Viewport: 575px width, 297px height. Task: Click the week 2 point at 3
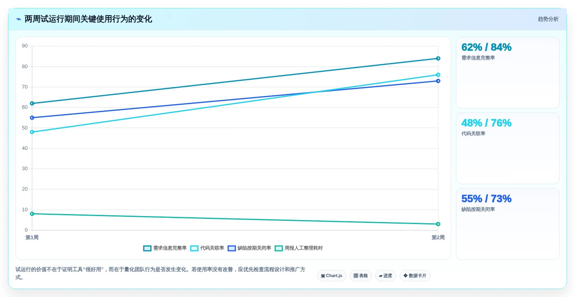coord(438,224)
